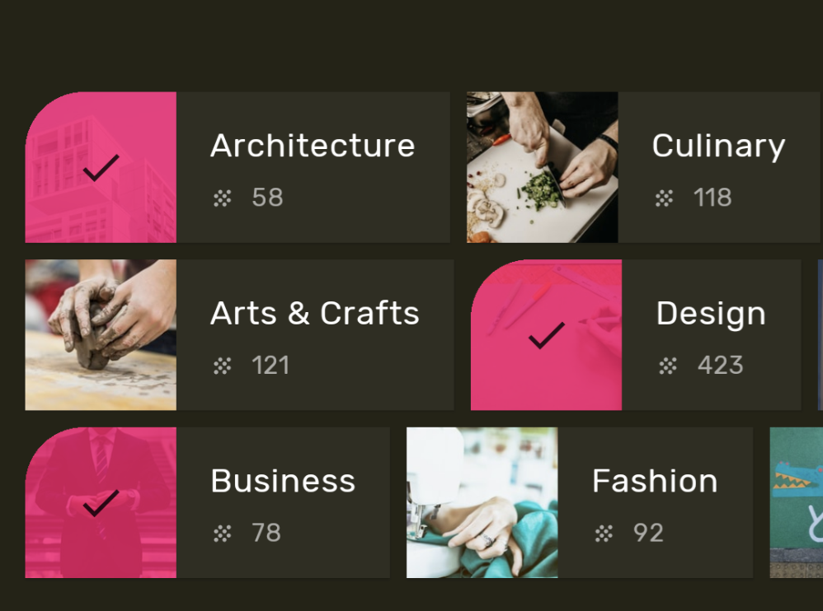
Task: Click the count icon next to Arts & Crafts
Action: coord(223,366)
